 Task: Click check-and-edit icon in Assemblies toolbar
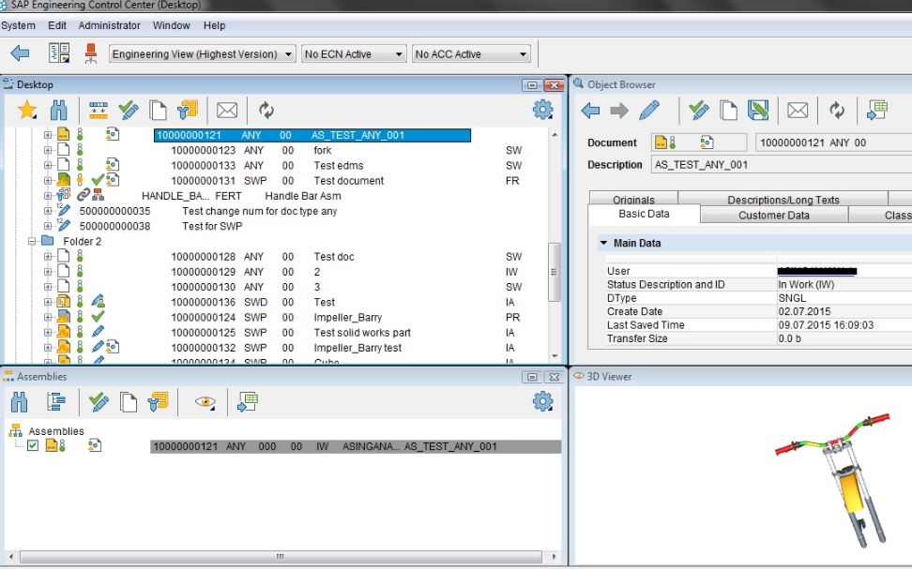pyautogui.click(x=99, y=401)
